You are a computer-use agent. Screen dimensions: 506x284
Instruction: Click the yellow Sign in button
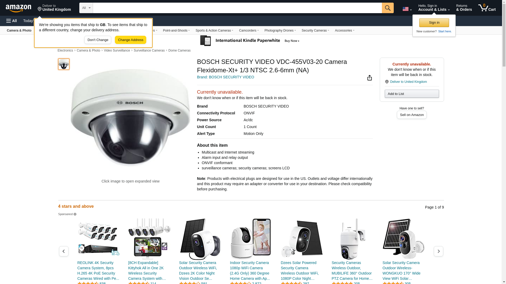(434, 23)
